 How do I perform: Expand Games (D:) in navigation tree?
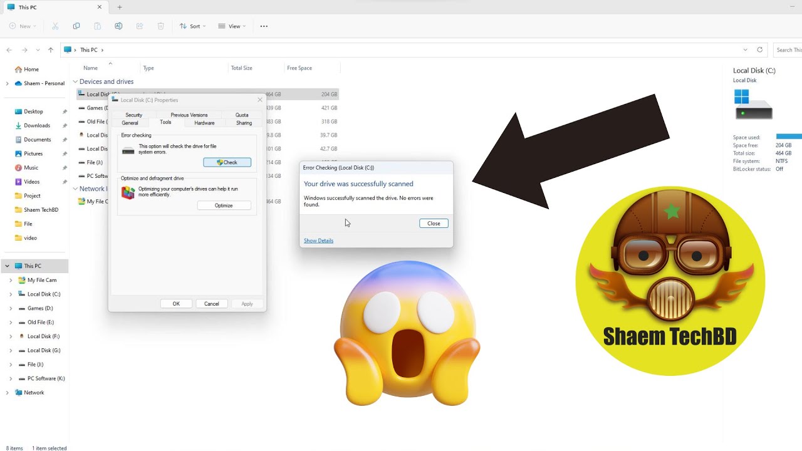pos(11,308)
